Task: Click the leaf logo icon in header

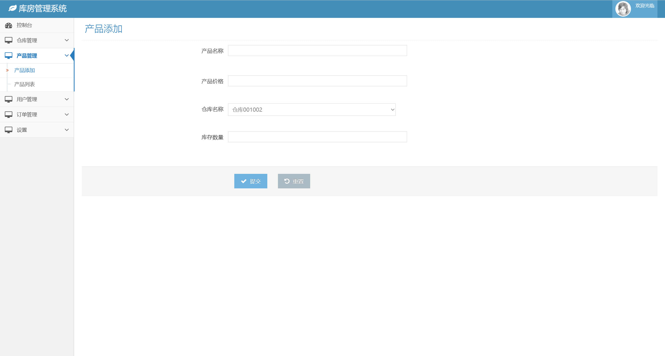Action: (12, 9)
